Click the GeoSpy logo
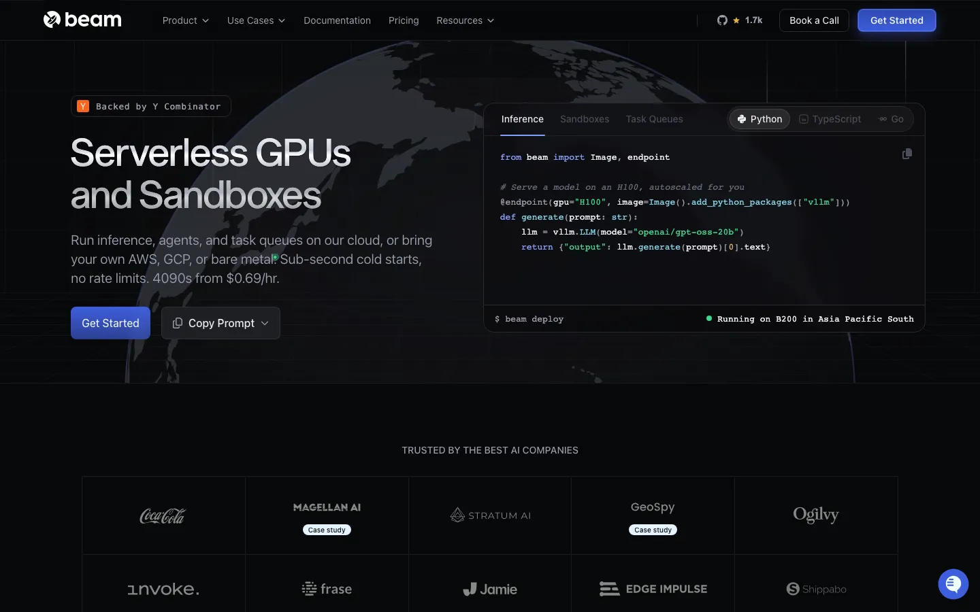This screenshot has width=980, height=612. 653,507
